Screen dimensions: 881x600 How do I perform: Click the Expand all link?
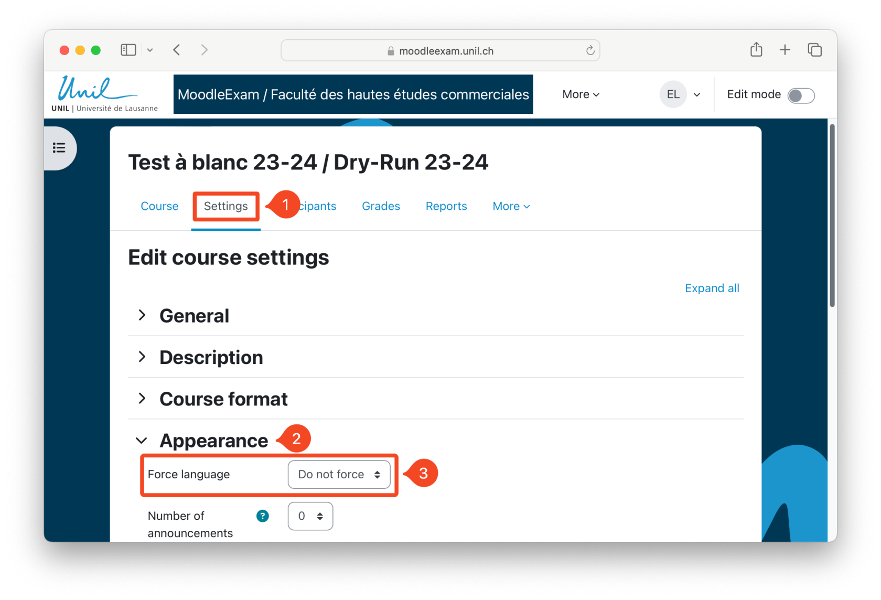click(x=712, y=288)
